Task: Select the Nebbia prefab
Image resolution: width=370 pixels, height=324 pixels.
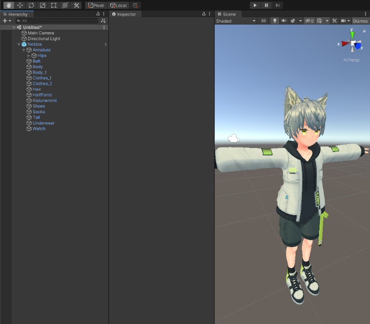Action: click(34, 45)
